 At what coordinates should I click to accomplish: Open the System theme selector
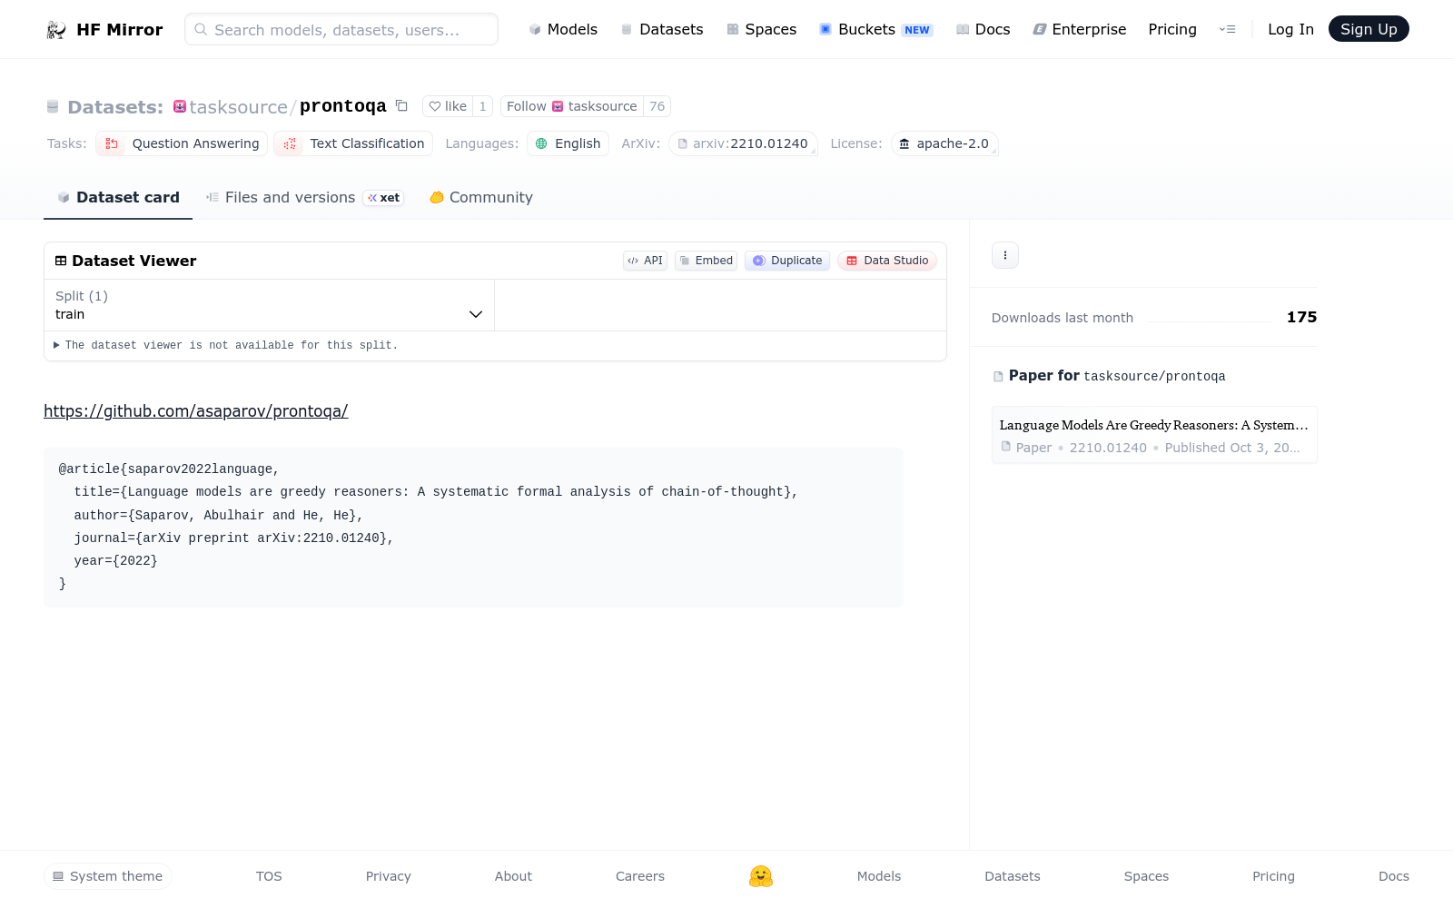click(x=108, y=876)
